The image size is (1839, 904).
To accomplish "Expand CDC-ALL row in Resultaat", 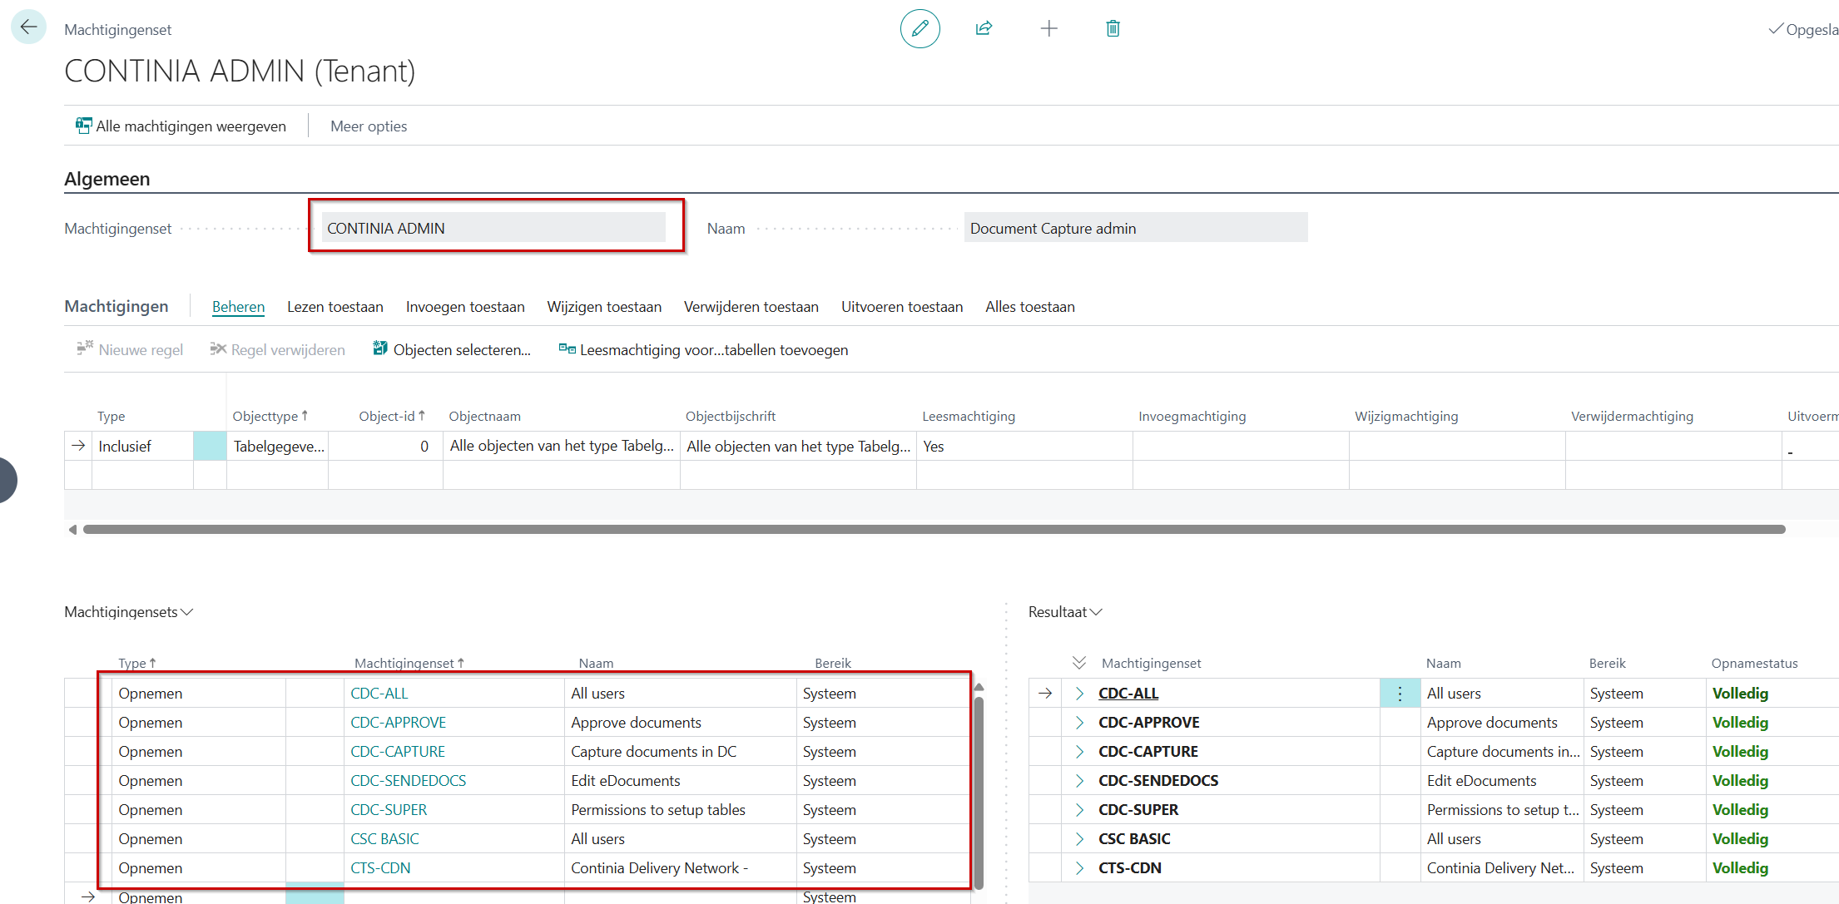I will tap(1079, 693).
